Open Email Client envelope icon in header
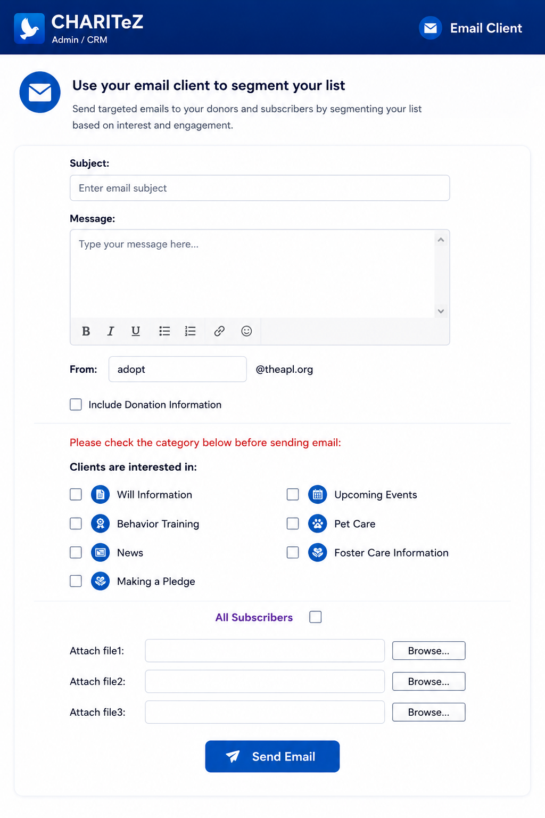545x818 pixels. 431,28
